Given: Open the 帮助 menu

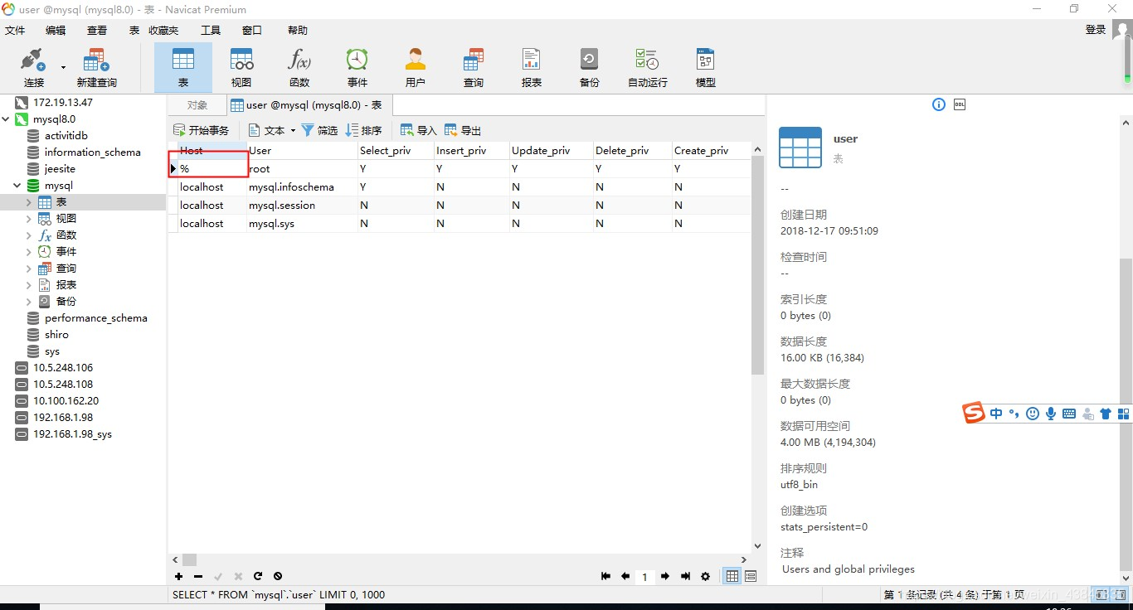Looking at the screenshot, I should 298,31.
